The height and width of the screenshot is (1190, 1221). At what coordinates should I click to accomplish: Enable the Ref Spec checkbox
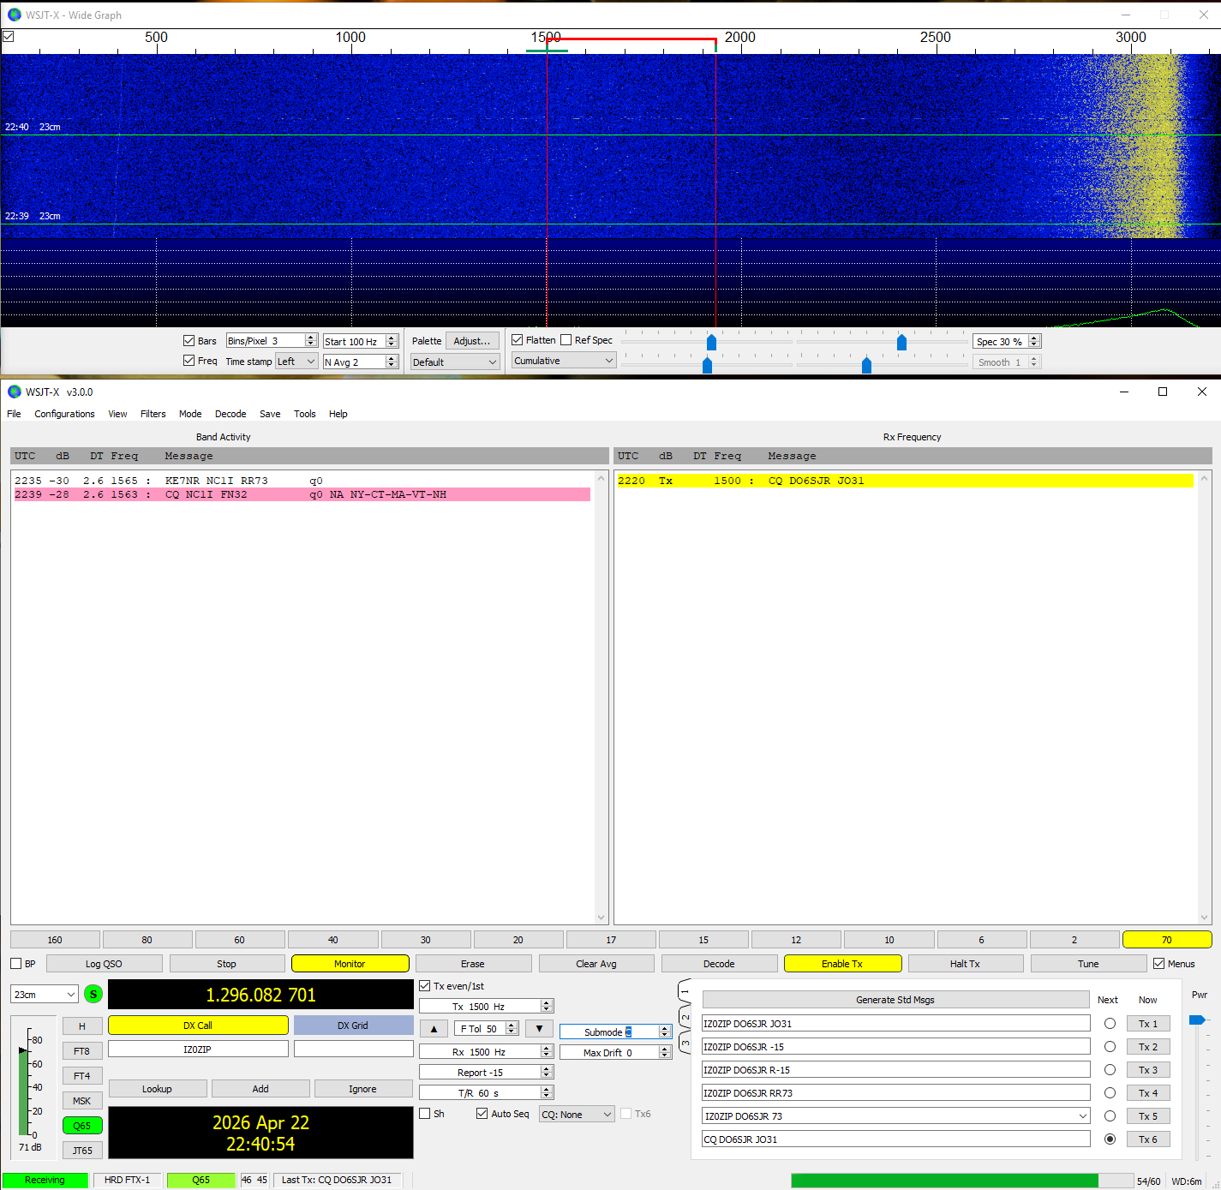[566, 340]
